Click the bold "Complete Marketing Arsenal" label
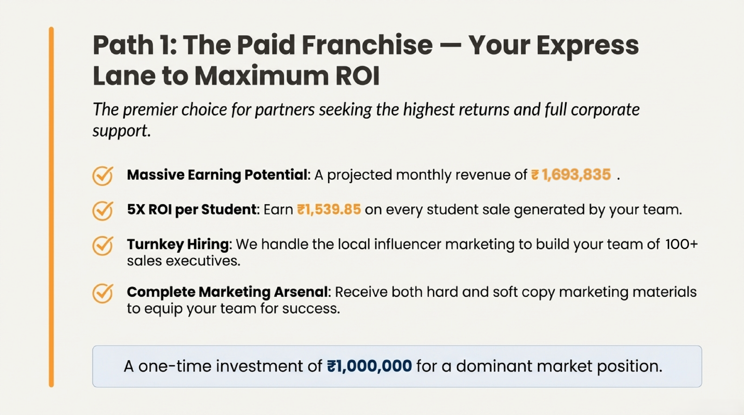744x415 pixels. [x=227, y=292]
